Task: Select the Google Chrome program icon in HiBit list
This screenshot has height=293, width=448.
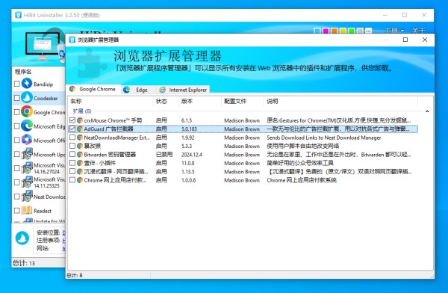Action: coord(27,111)
